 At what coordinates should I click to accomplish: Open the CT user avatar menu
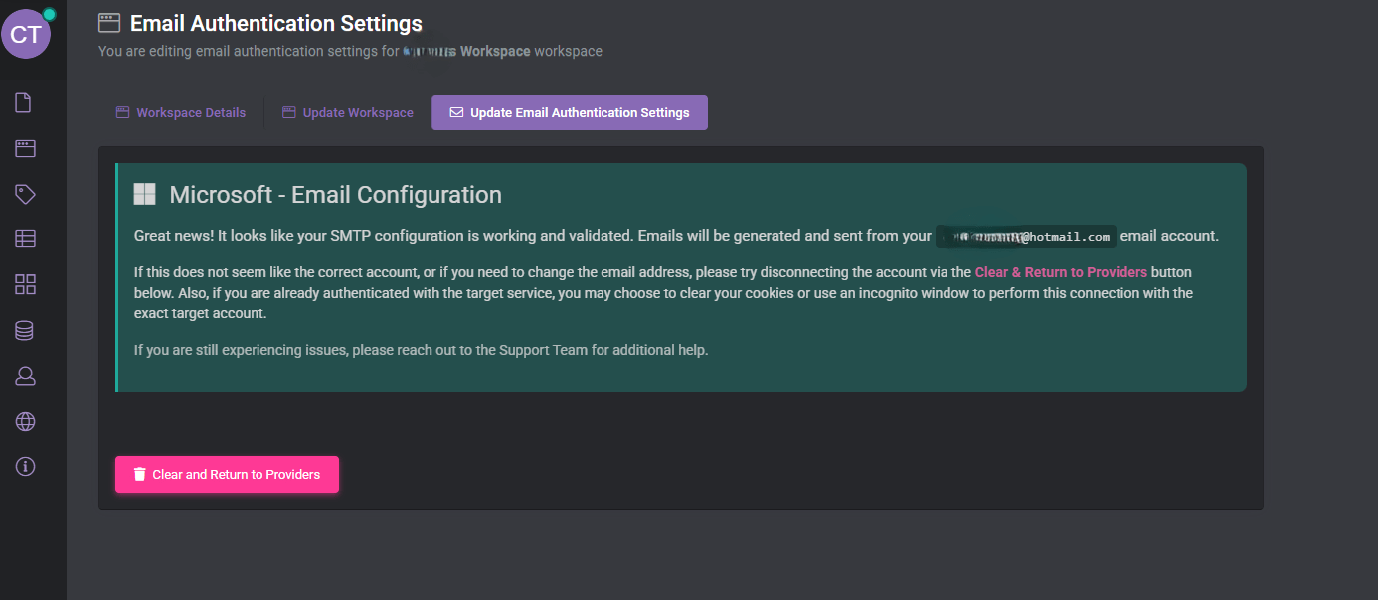coord(26,35)
